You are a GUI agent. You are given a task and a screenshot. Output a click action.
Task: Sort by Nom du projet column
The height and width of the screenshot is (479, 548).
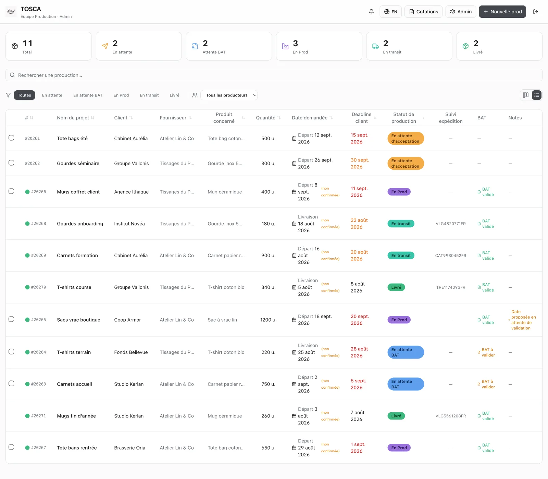coord(75,118)
